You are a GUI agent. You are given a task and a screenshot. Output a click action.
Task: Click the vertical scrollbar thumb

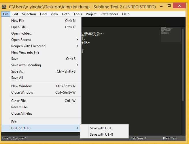[183, 65]
